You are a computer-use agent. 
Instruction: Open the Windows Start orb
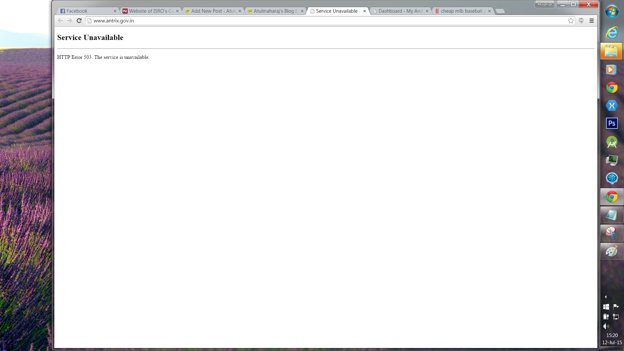[x=612, y=11]
